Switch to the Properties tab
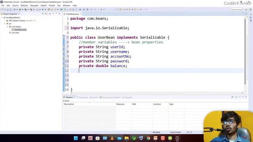The width and height of the screenshot is (253, 142). (x=83, y=97)
